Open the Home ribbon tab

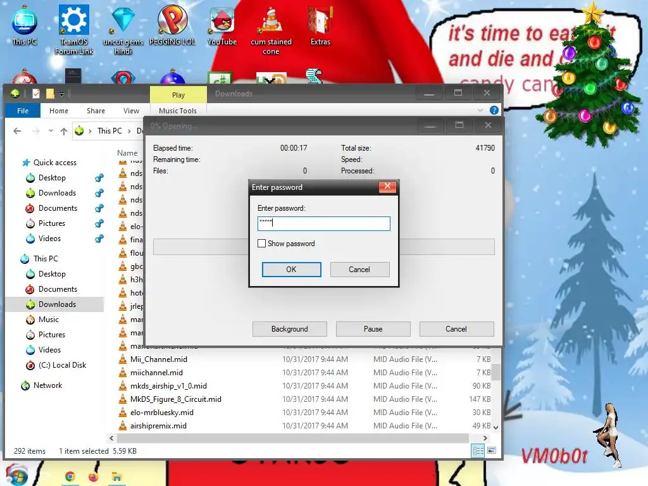point(59,111)
